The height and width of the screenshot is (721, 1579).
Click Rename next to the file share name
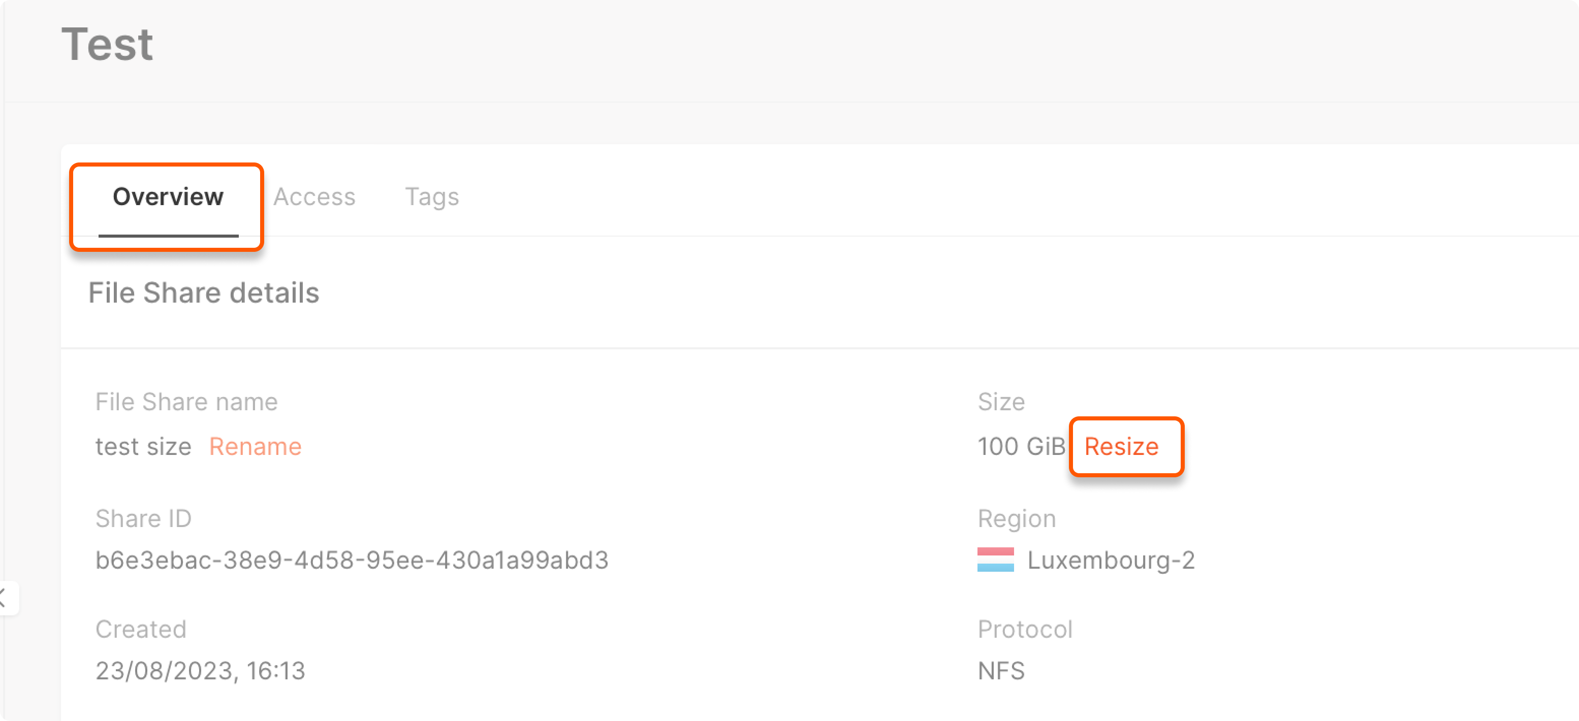coord(256,447)
